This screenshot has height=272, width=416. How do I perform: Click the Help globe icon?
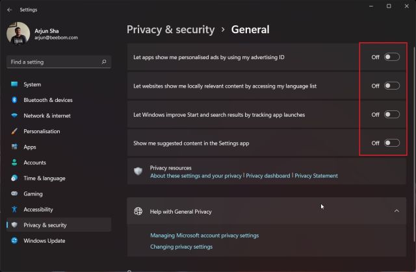(138, 212)
